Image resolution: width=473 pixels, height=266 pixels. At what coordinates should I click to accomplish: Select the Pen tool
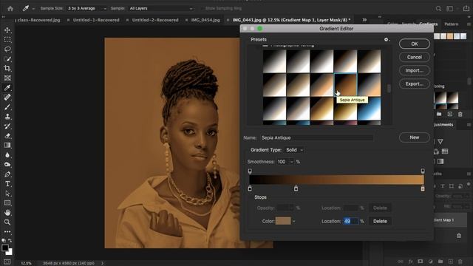[x=7, y=174]
